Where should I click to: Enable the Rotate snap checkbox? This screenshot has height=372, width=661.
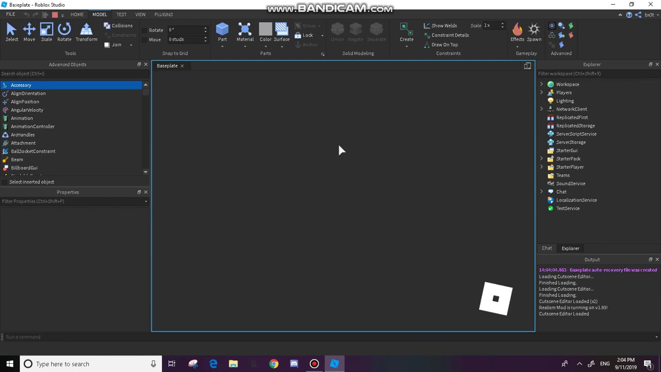(145, 30)
